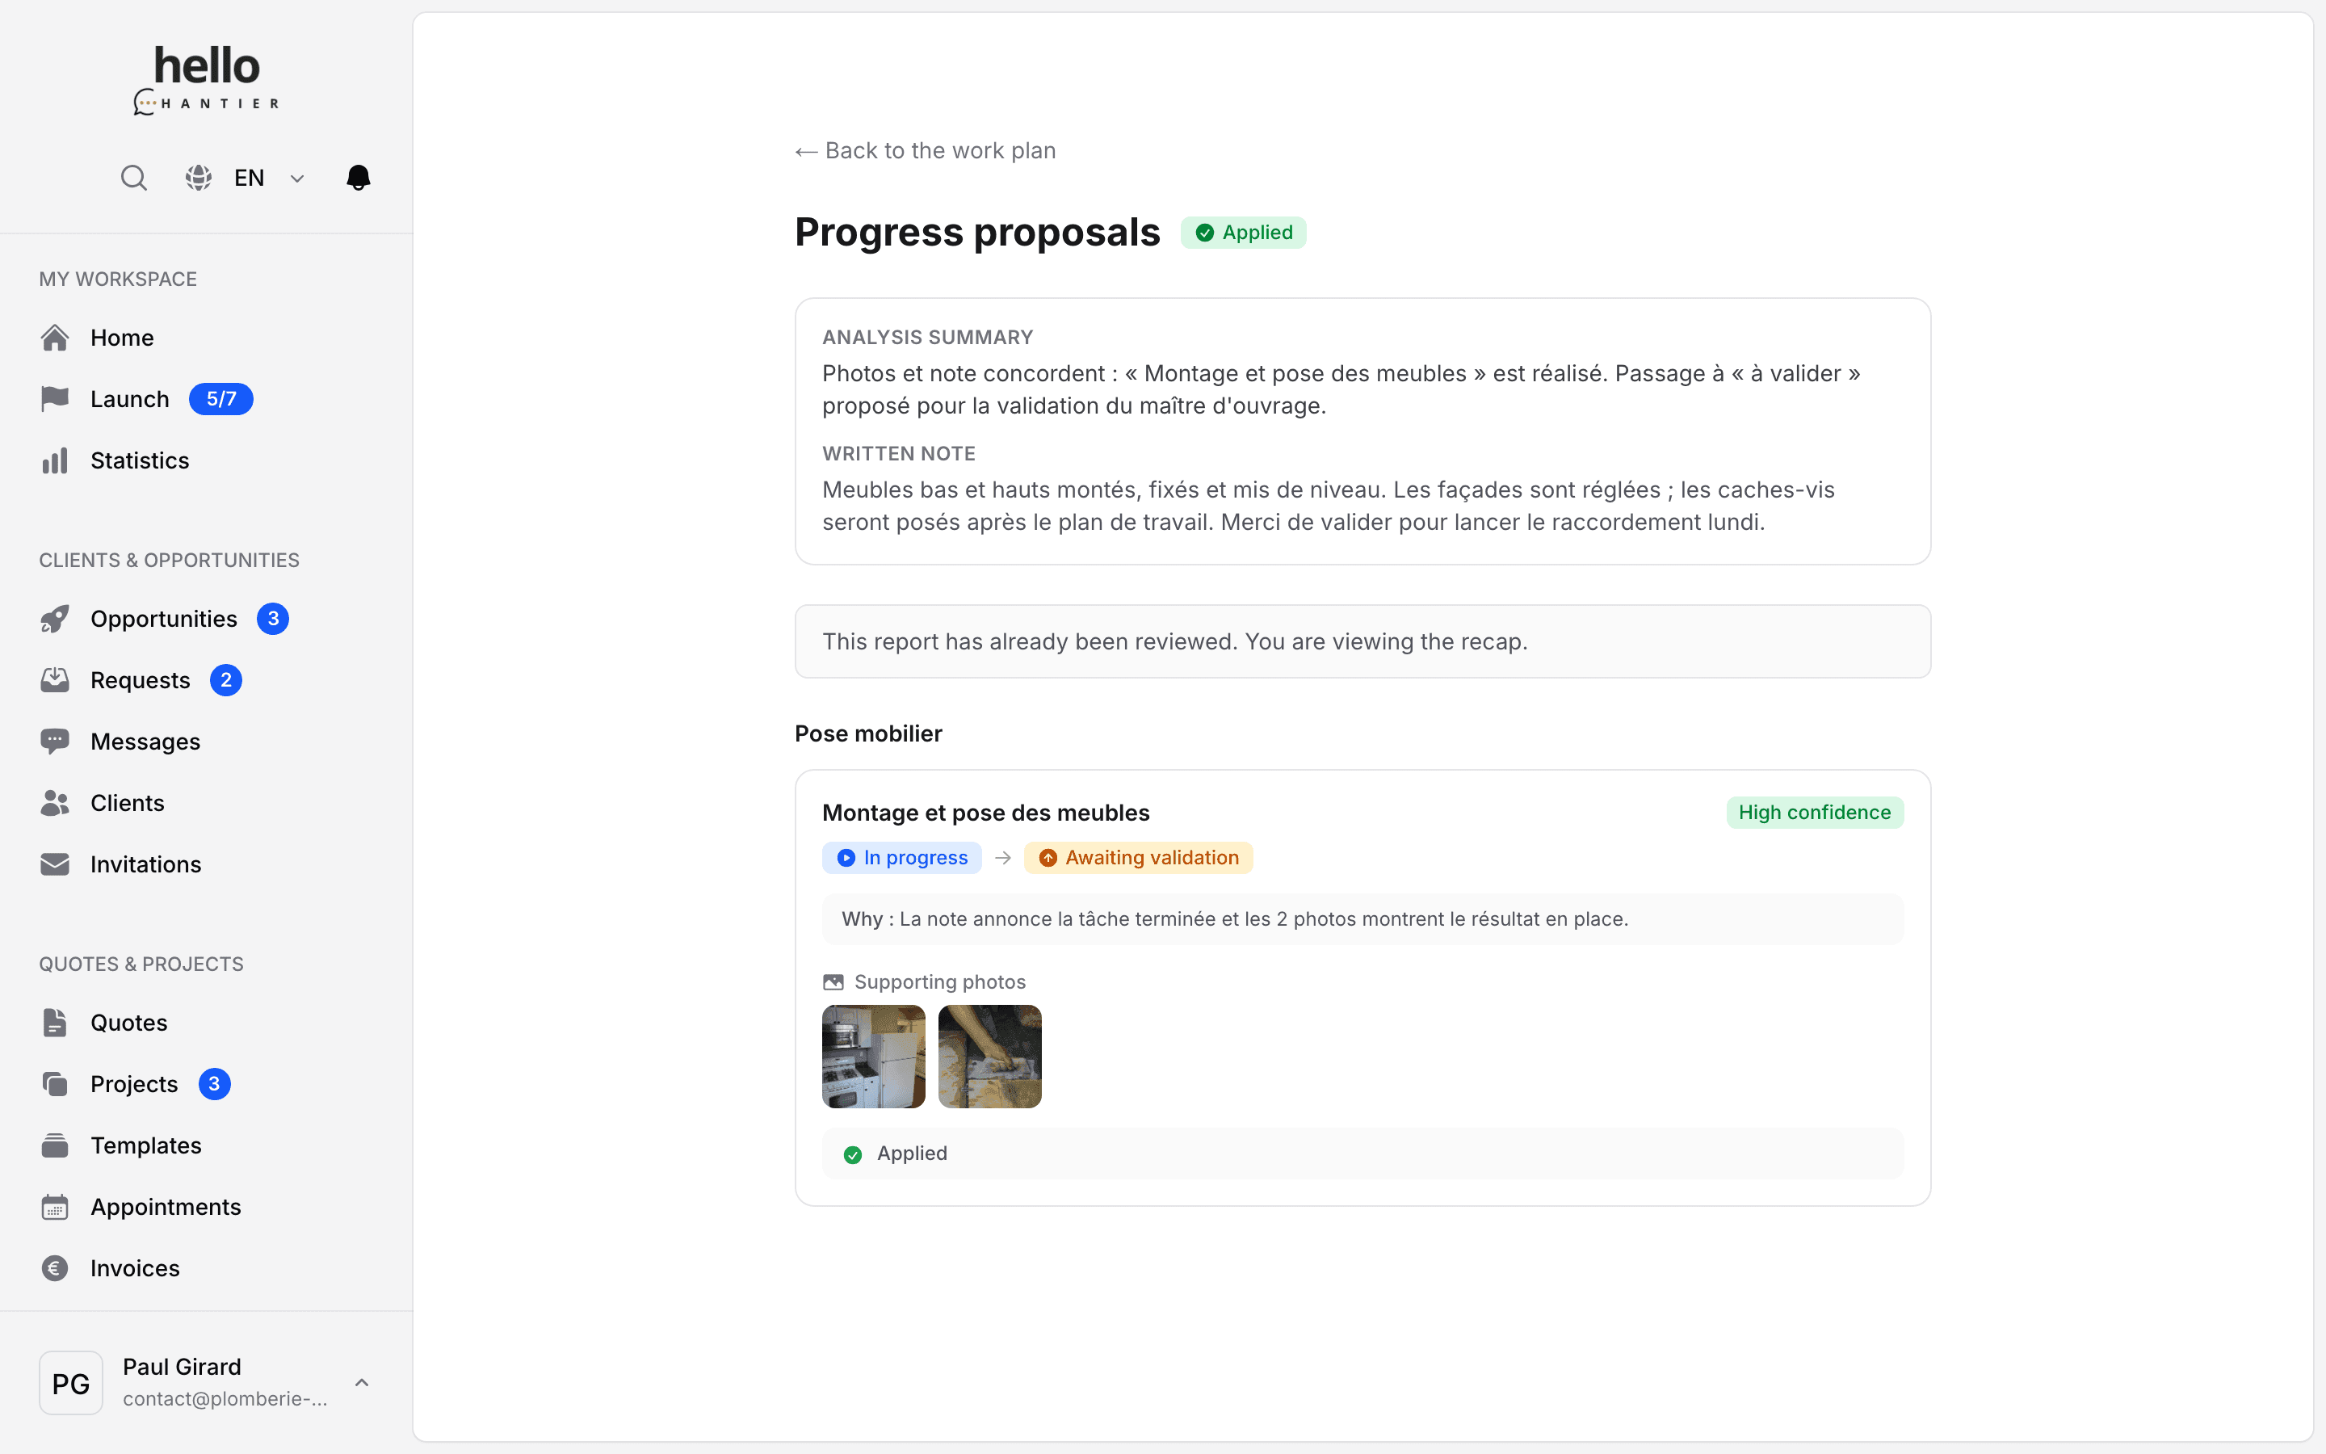Click the Home house icon

55,338
